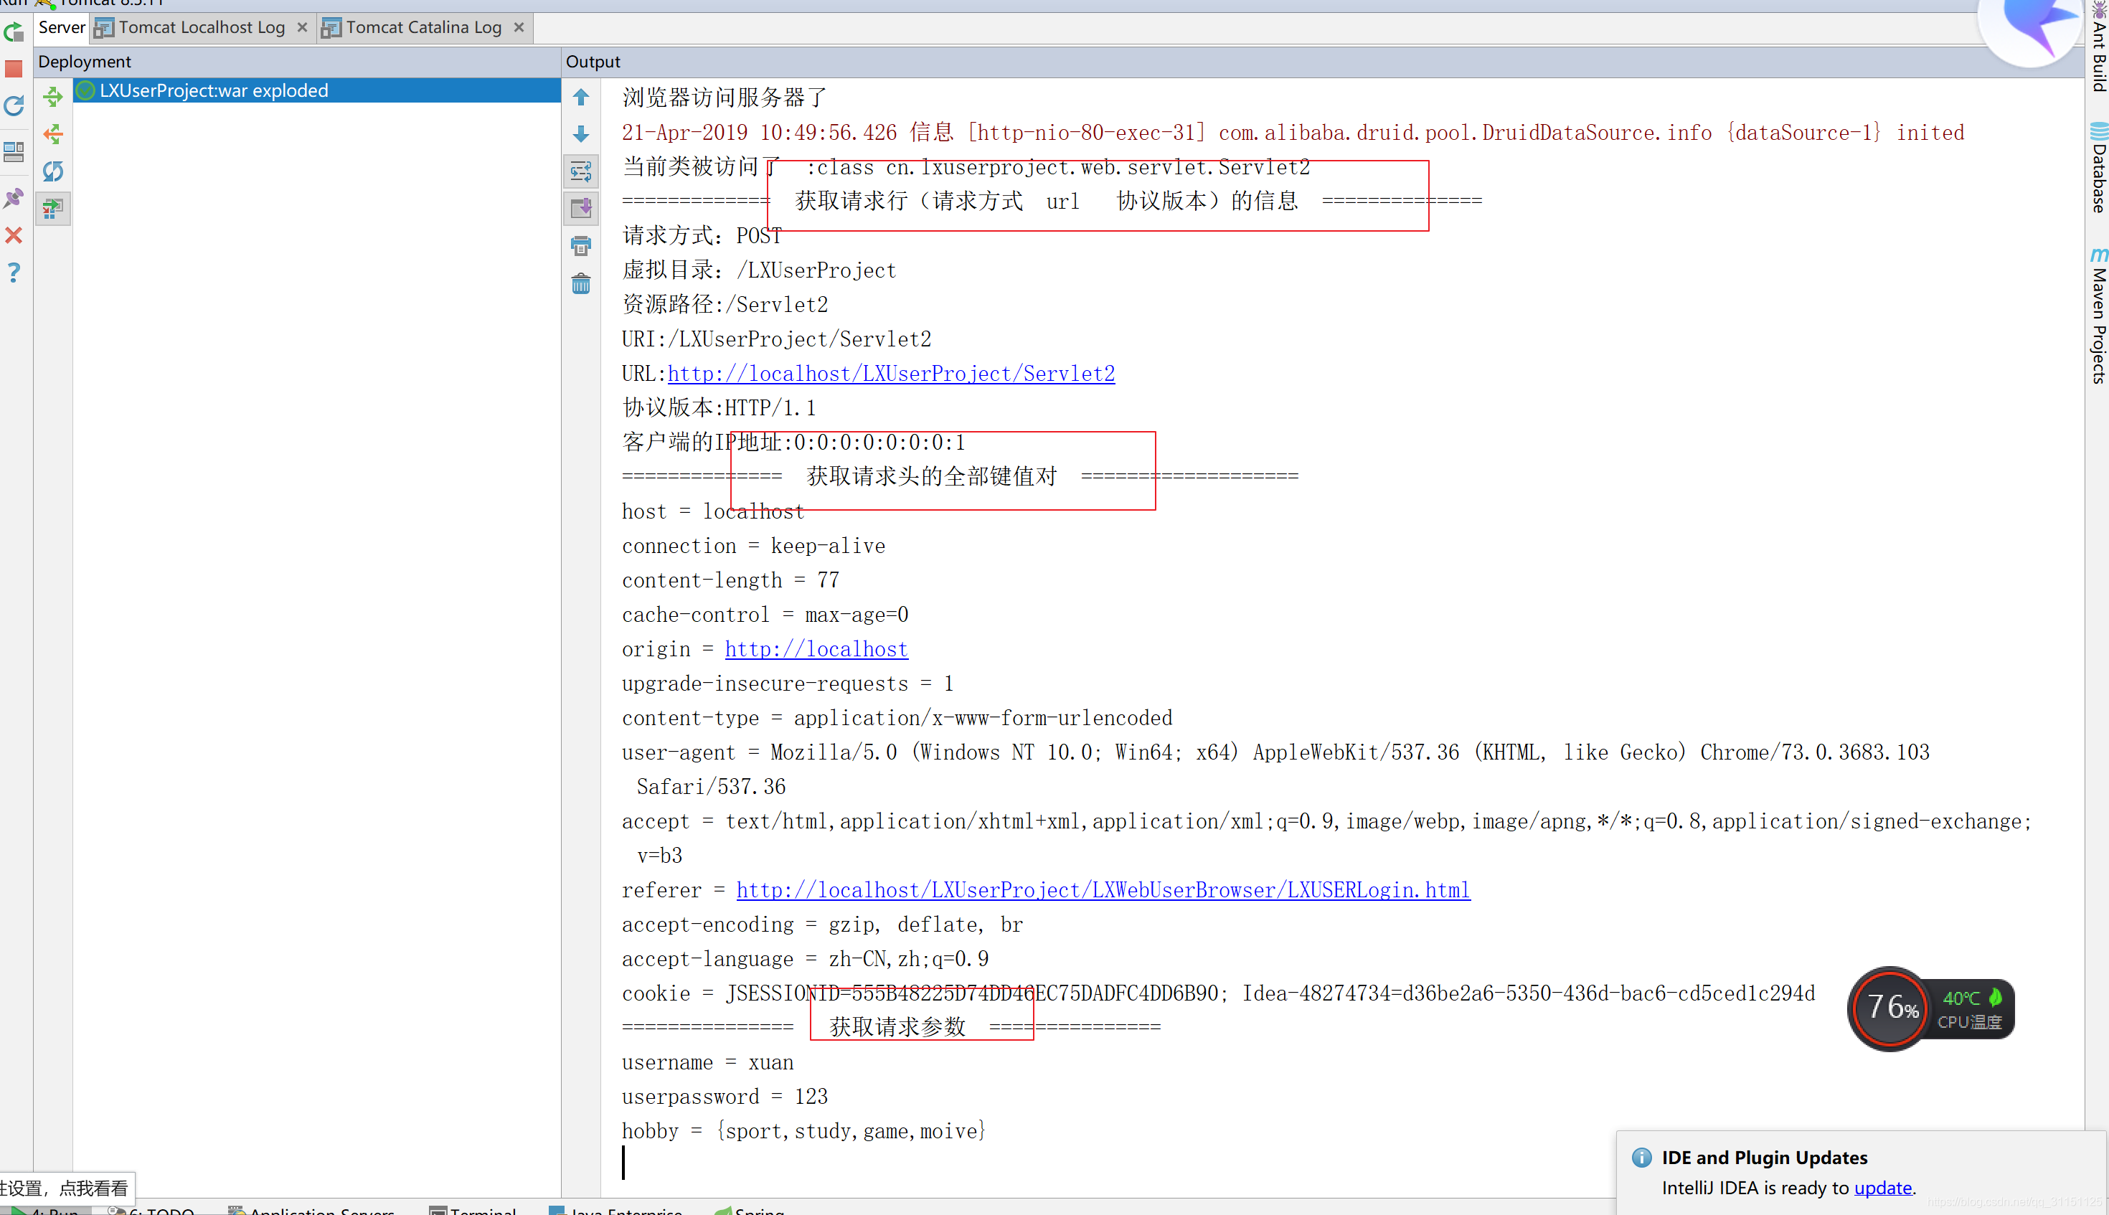The width and height of the screenshot is (2109, 1215).
Task: Open the Tomcat Localhost Log tab
Action: [201, 27]
